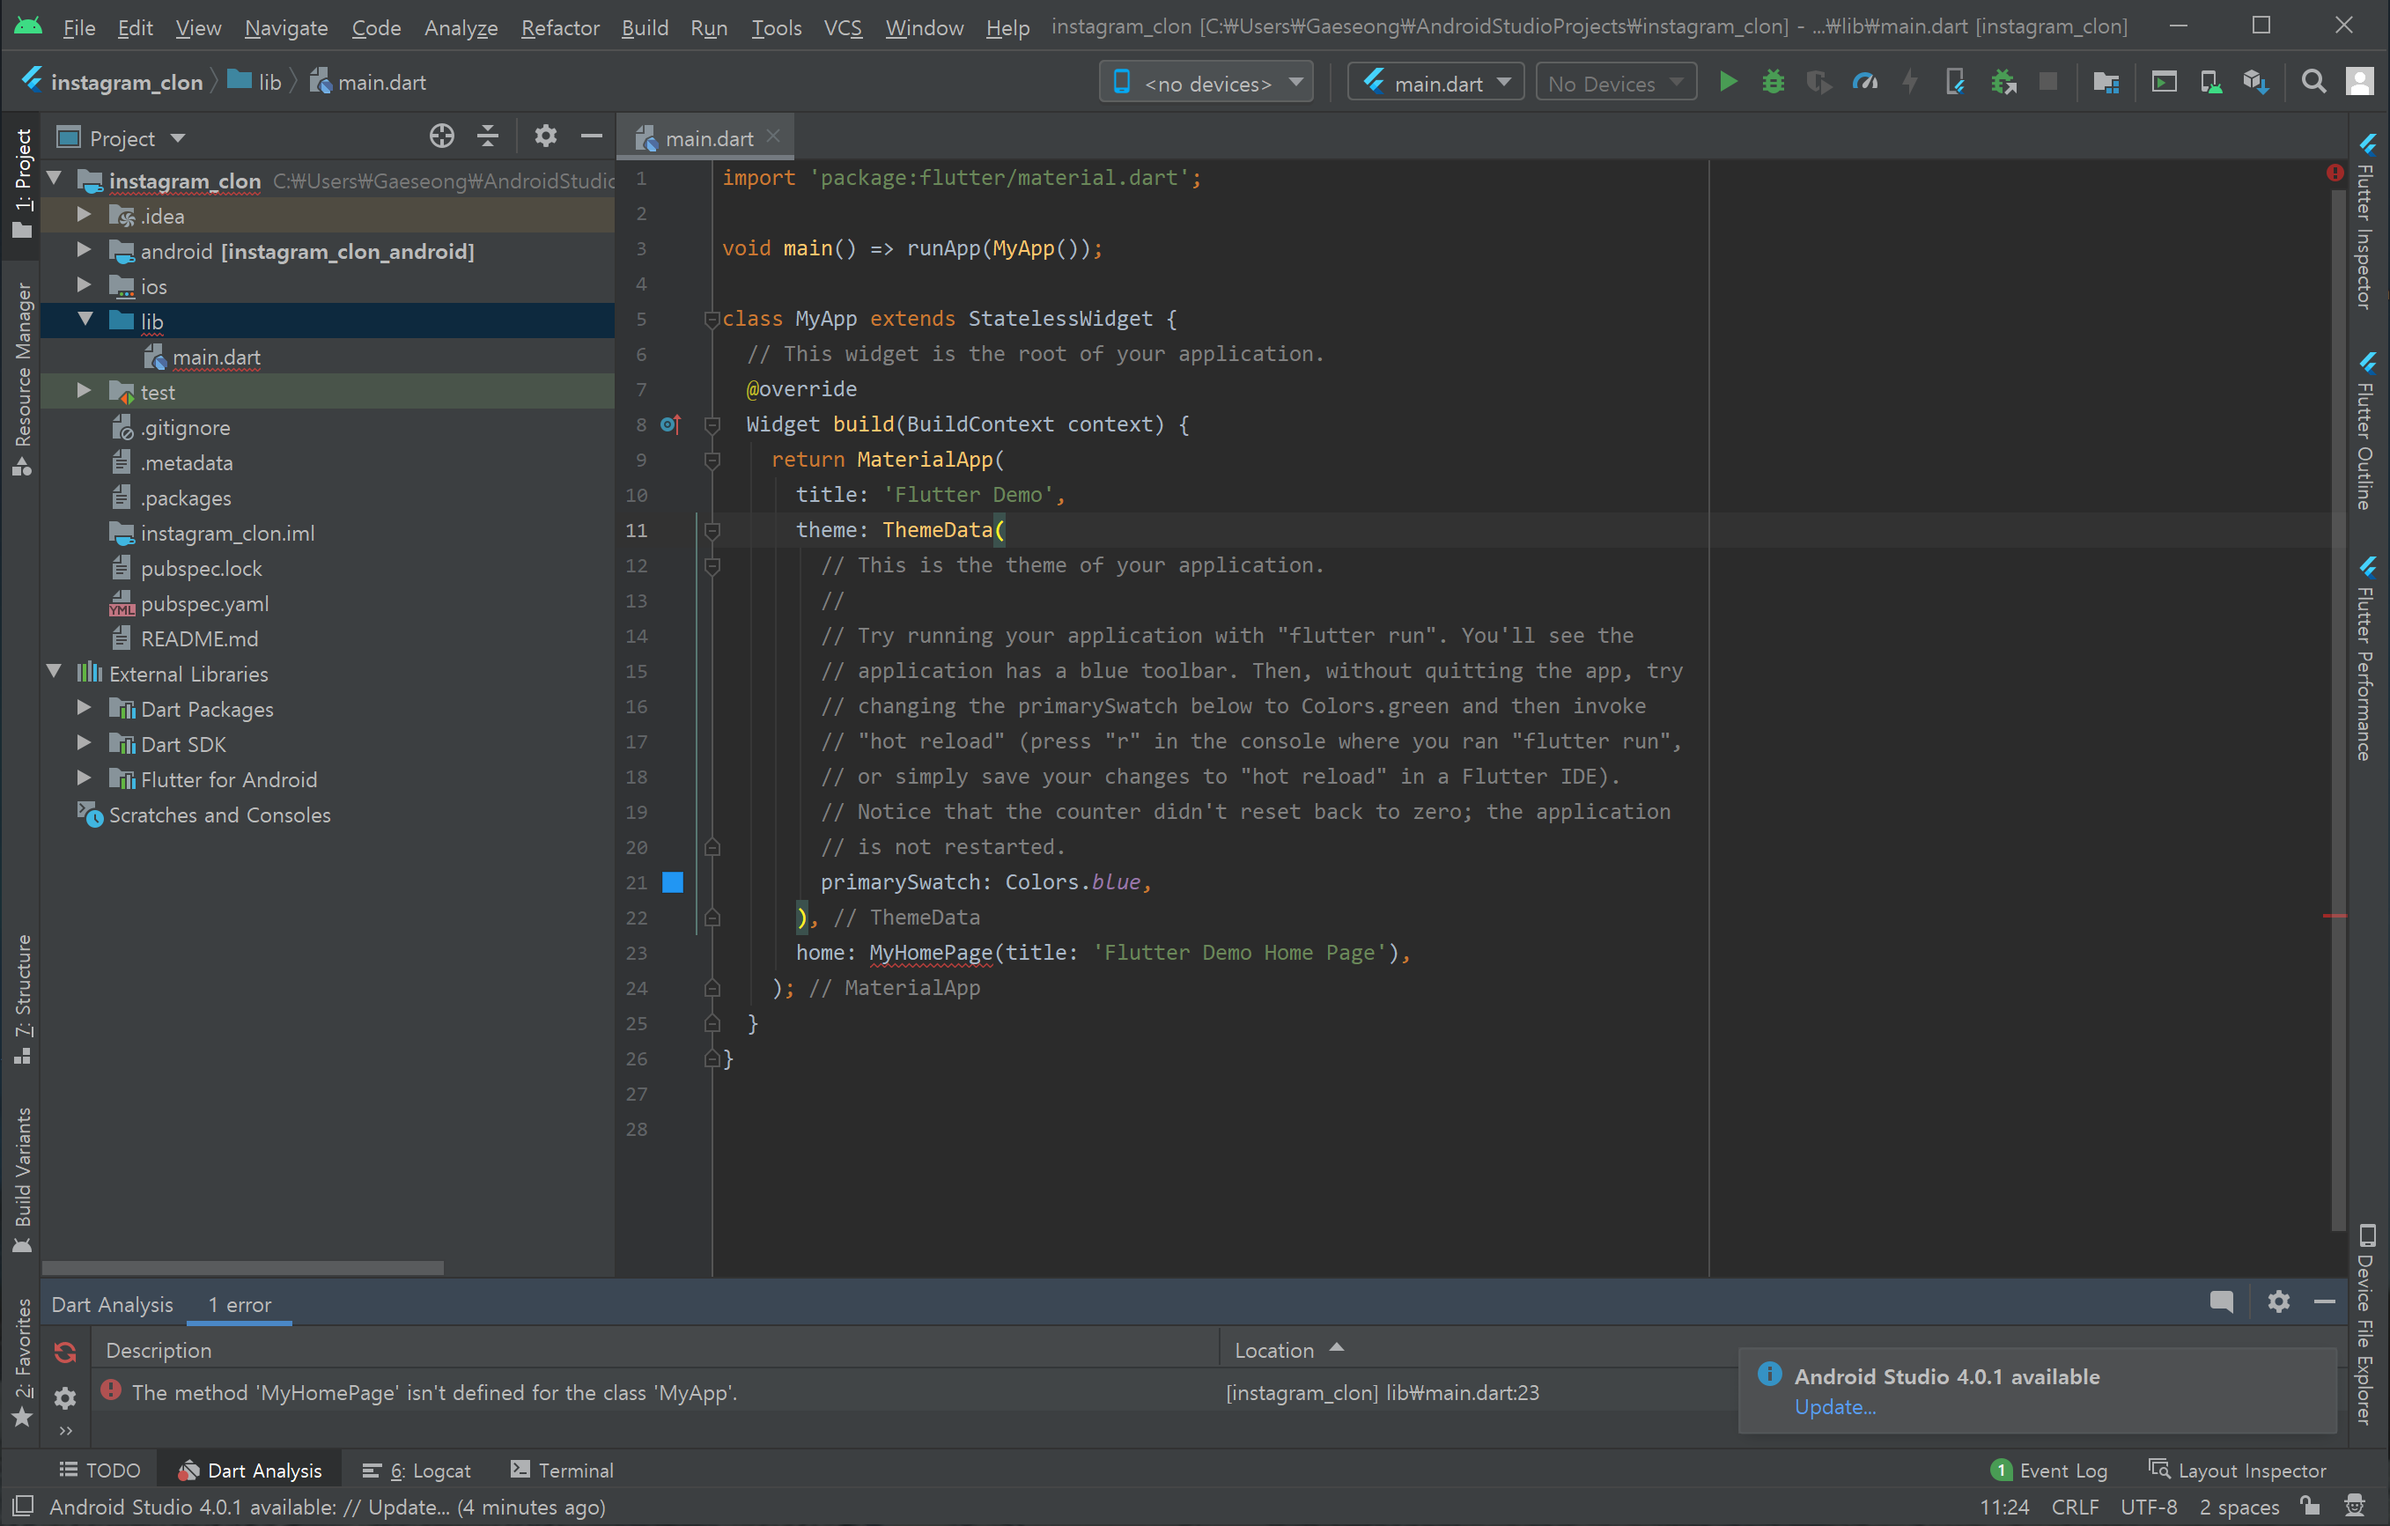Collapse External Libraries node

[55, 673]
